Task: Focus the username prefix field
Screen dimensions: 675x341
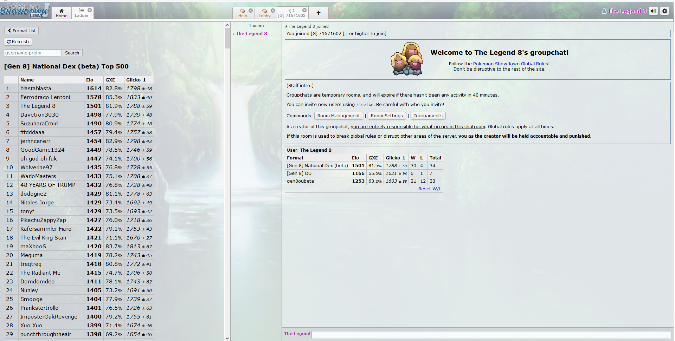Action: point(32,53)
